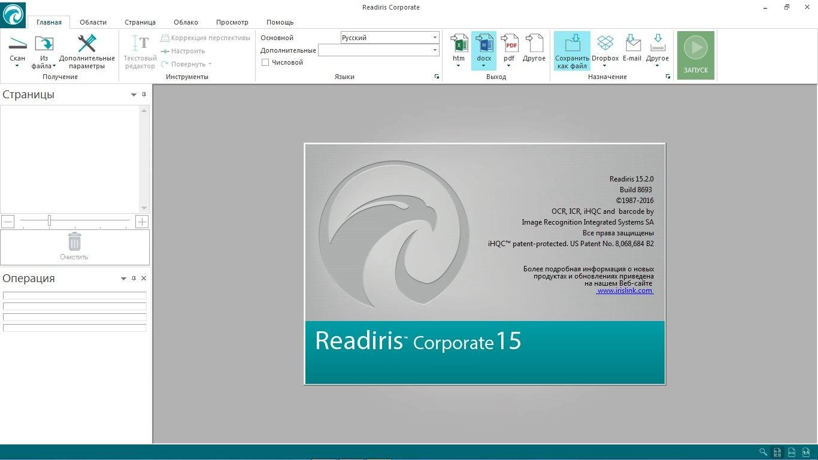Screen dimensions: 818x460
Task: Click the thumbnail size slider in Страницы
Action: click(49, 221)
